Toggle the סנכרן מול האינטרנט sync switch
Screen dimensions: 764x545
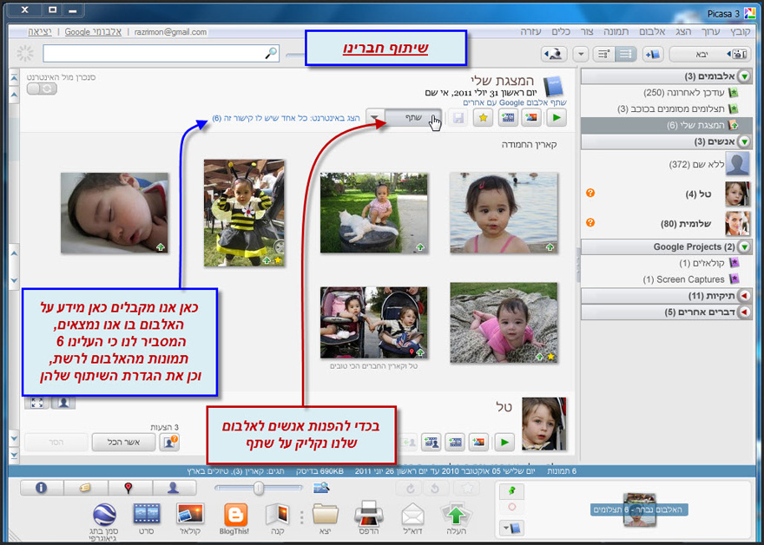click(x=42, y=89)
